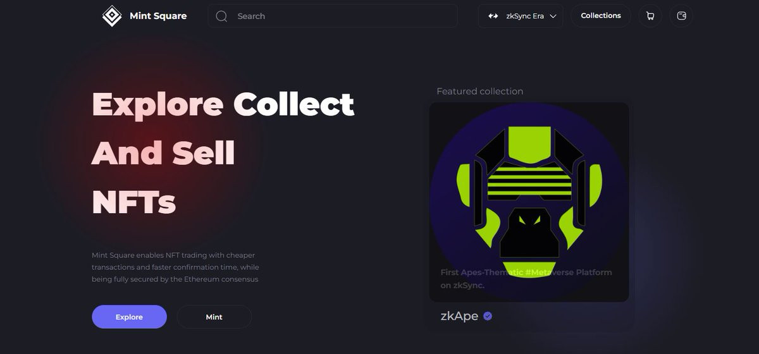
Task: Open the shopping cart icon
Action: 650,16
